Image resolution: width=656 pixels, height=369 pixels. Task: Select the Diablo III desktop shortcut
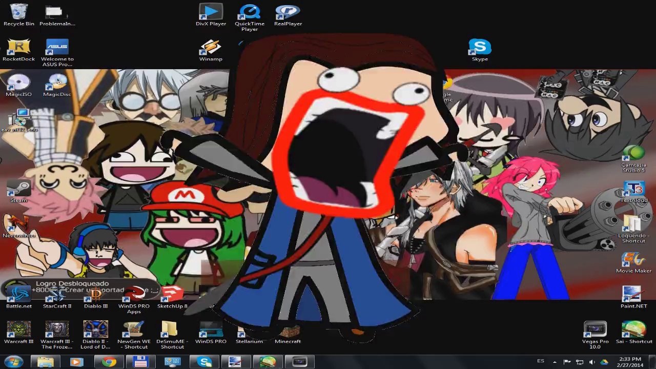point(96,297)
